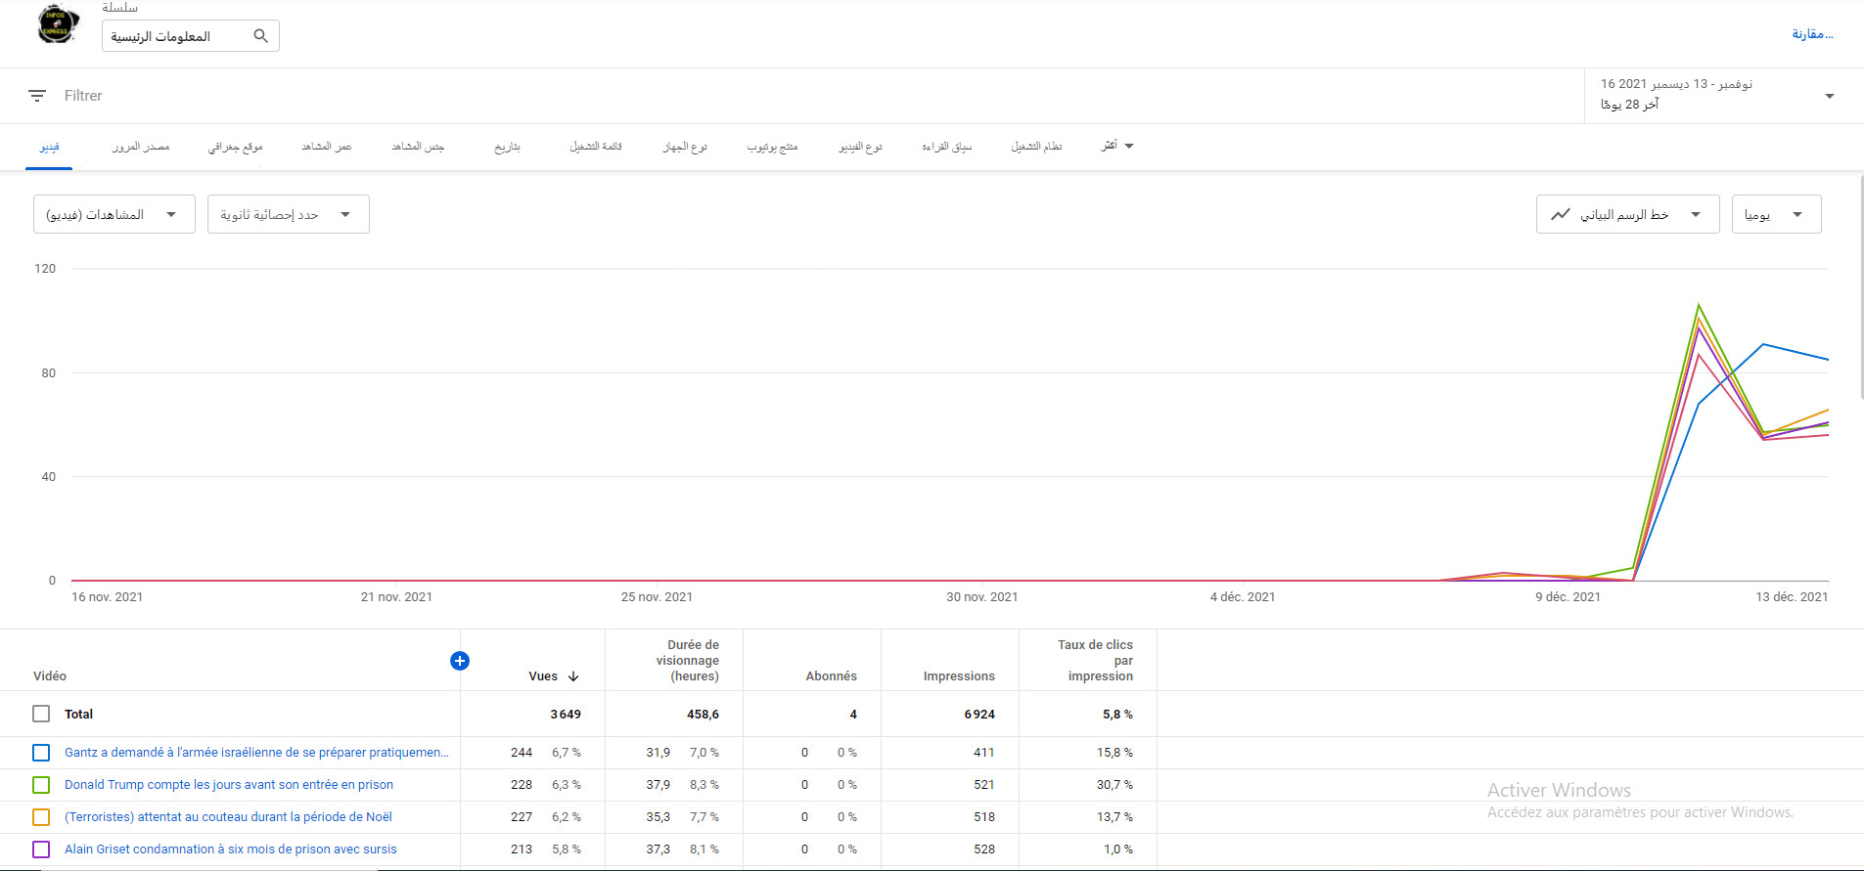Click the Donald Trump views count 228
This screenshot has height=871, width=1864.
(522, 785)
